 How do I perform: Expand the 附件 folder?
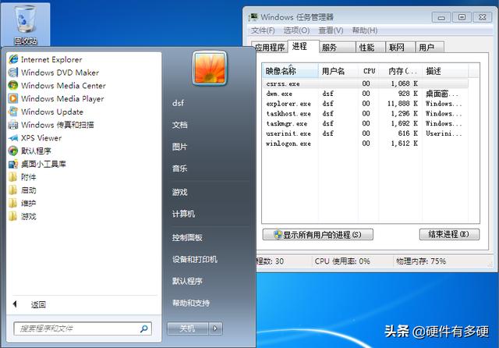(23, 177)
